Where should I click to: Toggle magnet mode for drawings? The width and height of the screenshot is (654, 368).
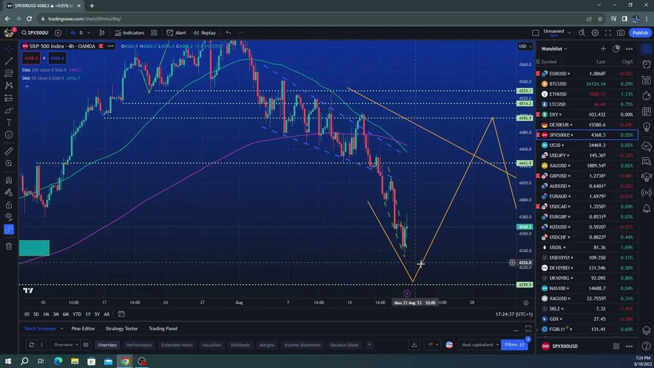9,180
